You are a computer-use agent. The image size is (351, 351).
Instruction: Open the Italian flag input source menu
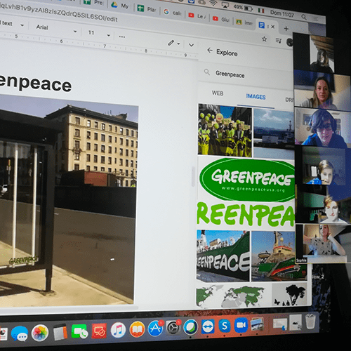click(261, 11)
